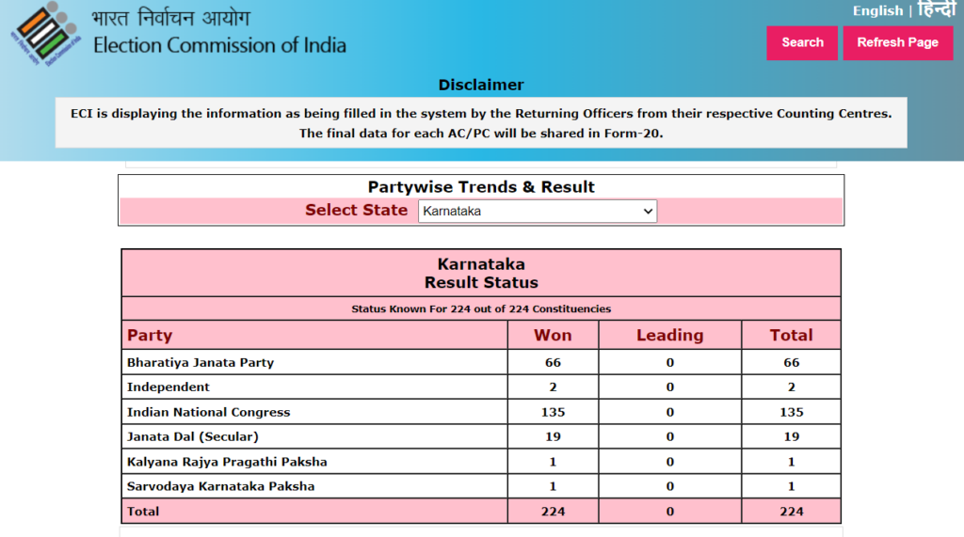Click the Total column 224 in the Total row

[x=791, y=512]
